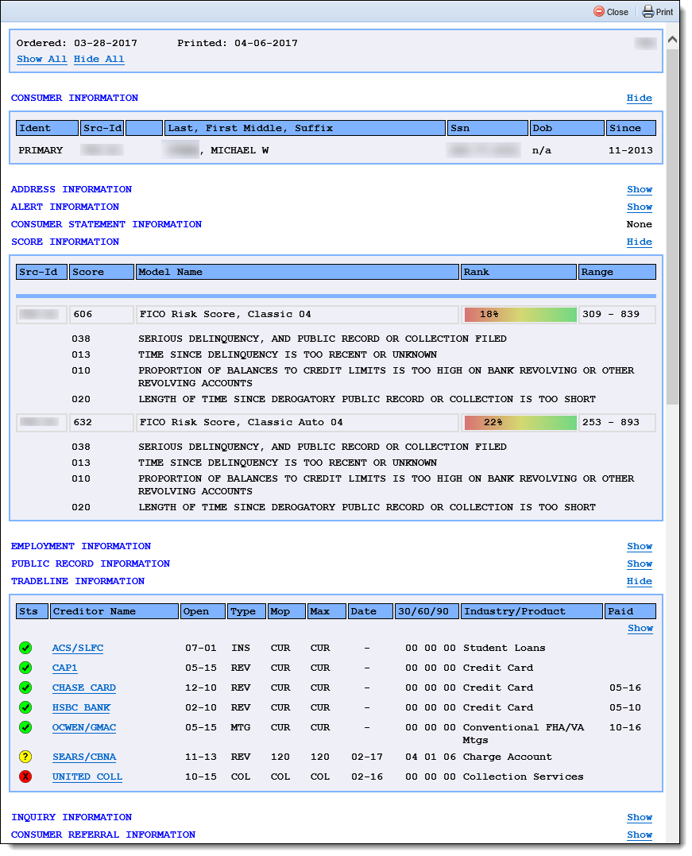Click the vertical scrollbar thumb
This screenshot has height=856, width=692.
672,227
